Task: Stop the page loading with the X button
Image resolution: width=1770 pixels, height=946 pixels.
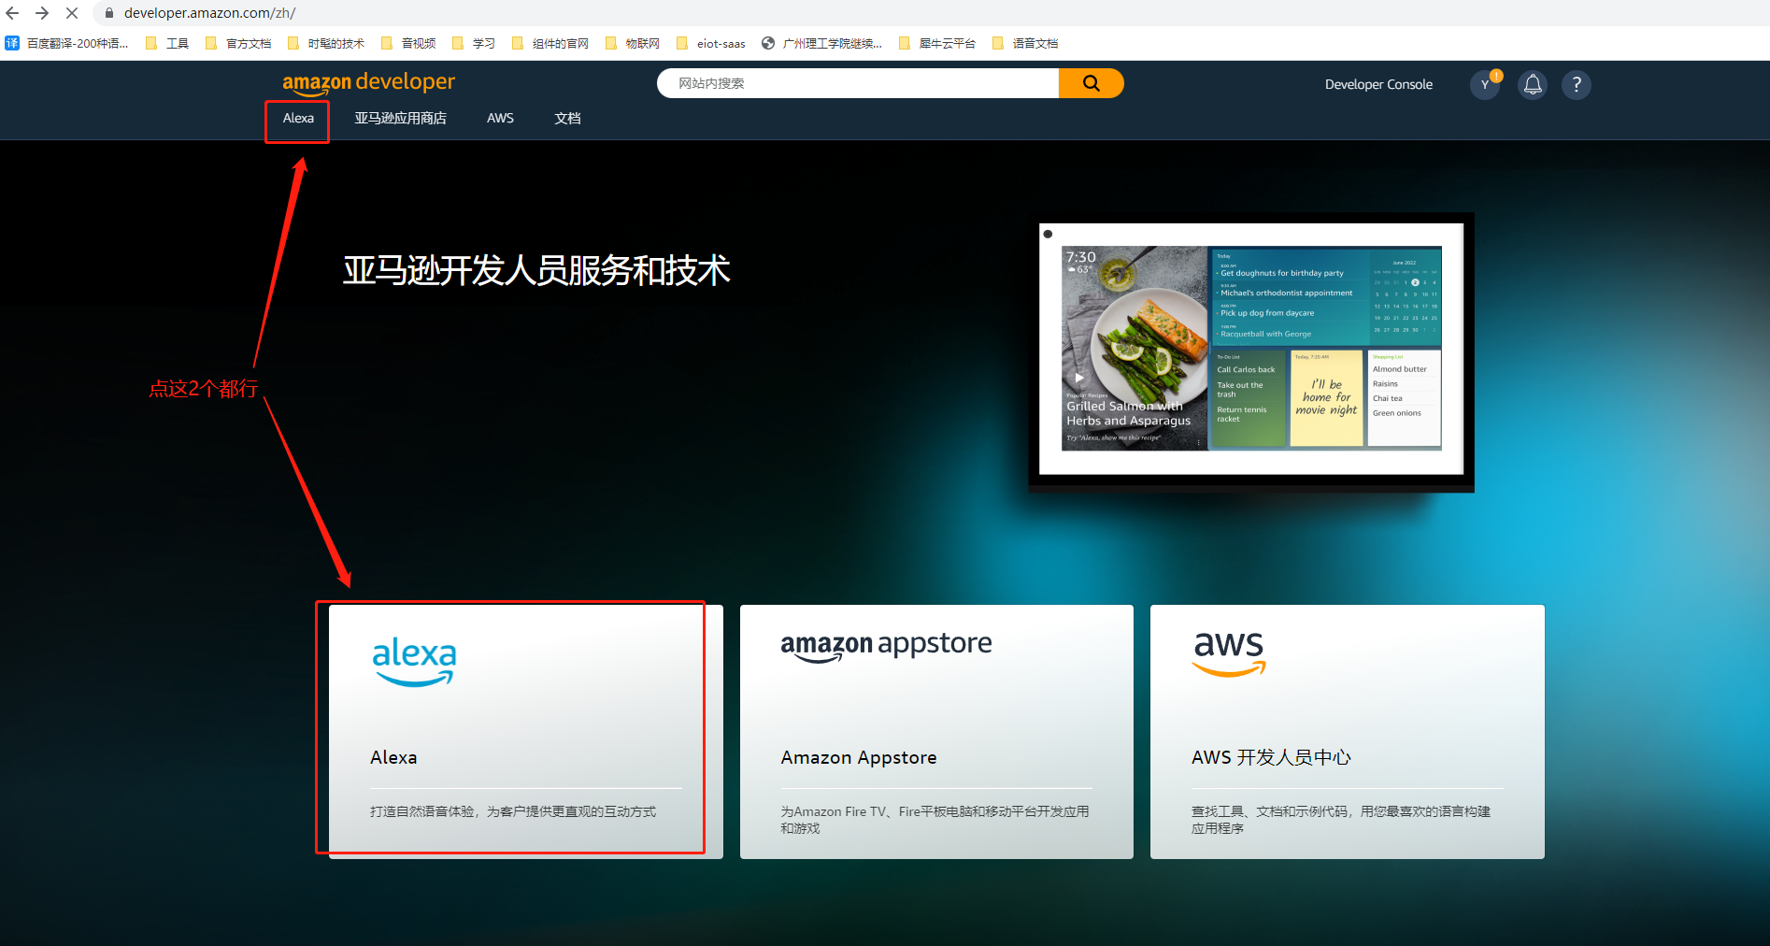Action: (72, 13)
